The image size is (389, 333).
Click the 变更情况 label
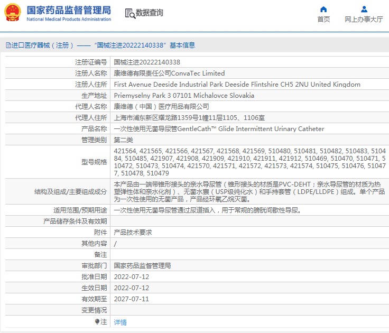94,310
